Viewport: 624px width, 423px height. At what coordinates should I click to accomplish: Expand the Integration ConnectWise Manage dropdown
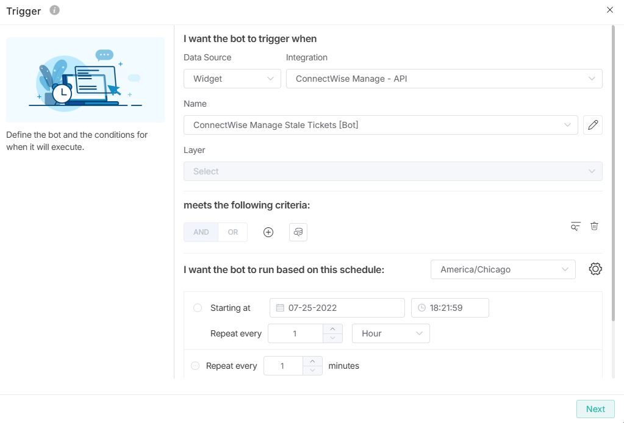pos(443,79)
